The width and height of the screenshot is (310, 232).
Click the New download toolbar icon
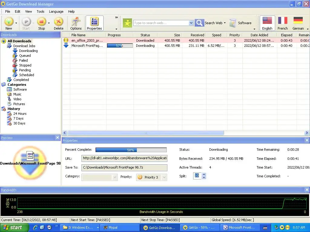(x=9, y=21)
